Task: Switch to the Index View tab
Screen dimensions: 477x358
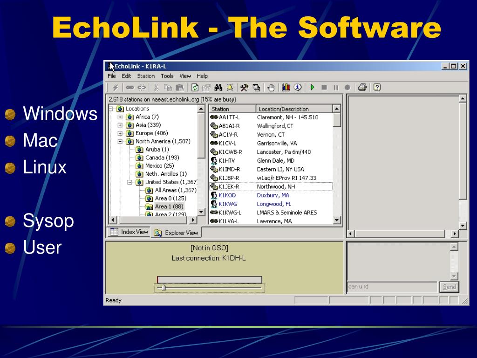Action: [129, 232]
